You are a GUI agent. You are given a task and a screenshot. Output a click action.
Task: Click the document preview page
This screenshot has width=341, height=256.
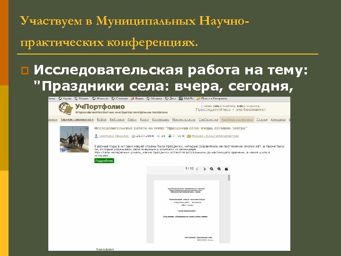187,211
